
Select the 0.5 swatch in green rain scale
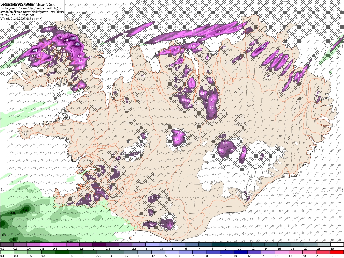pyautogui.click(x=34, y=252)
